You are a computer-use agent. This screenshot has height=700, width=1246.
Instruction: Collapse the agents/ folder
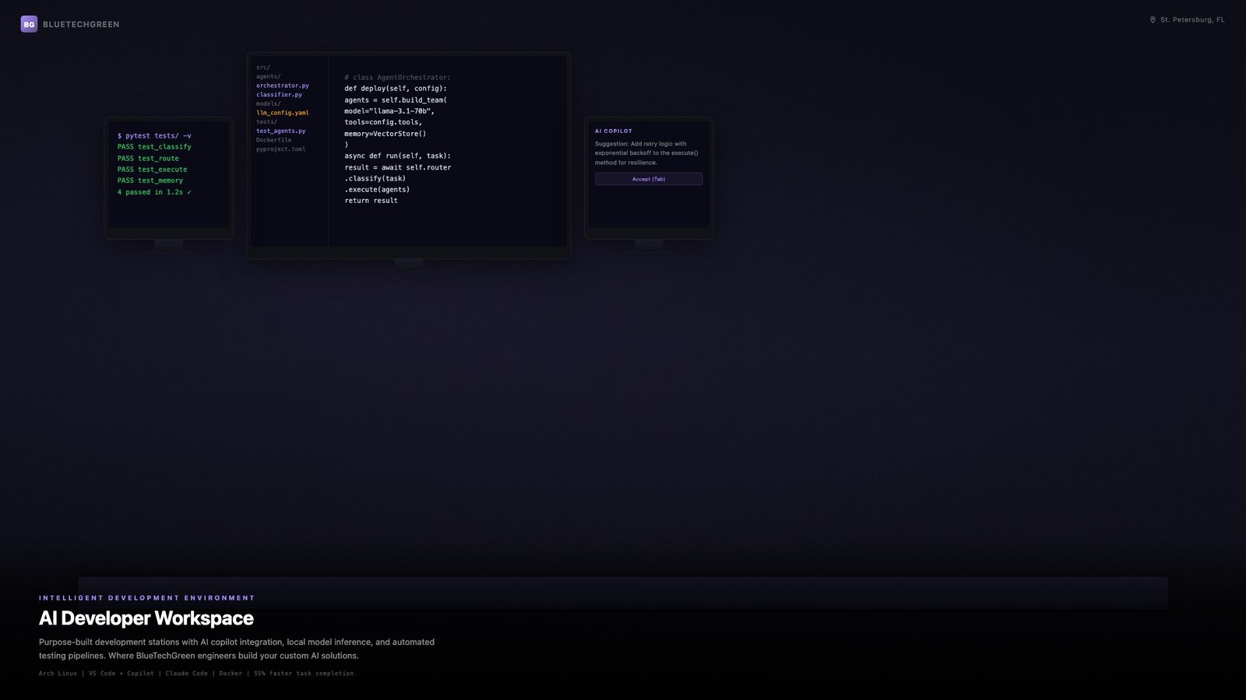(x=268, y=77)
